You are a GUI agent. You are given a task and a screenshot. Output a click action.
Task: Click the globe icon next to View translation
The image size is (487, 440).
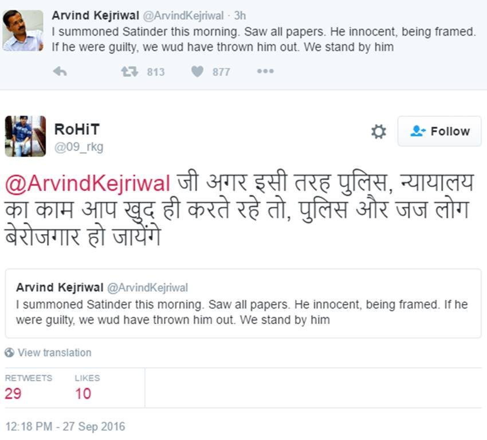point(8,352)
